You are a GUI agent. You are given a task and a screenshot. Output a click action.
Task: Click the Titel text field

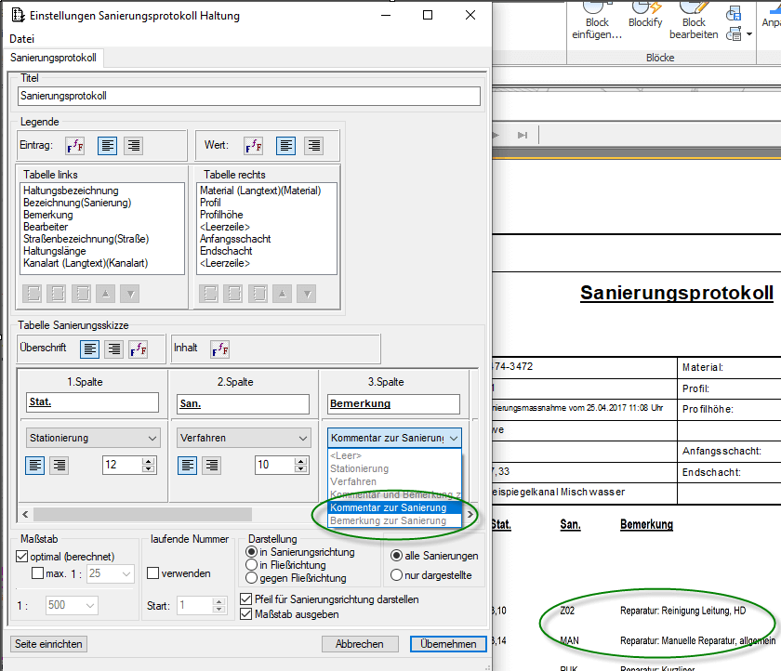coord(248,96)
